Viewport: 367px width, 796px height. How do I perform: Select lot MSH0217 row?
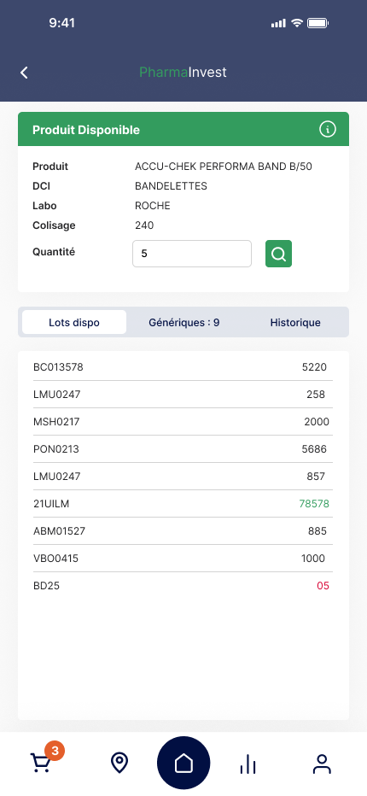pyautogui.click(x=183, y=422)
